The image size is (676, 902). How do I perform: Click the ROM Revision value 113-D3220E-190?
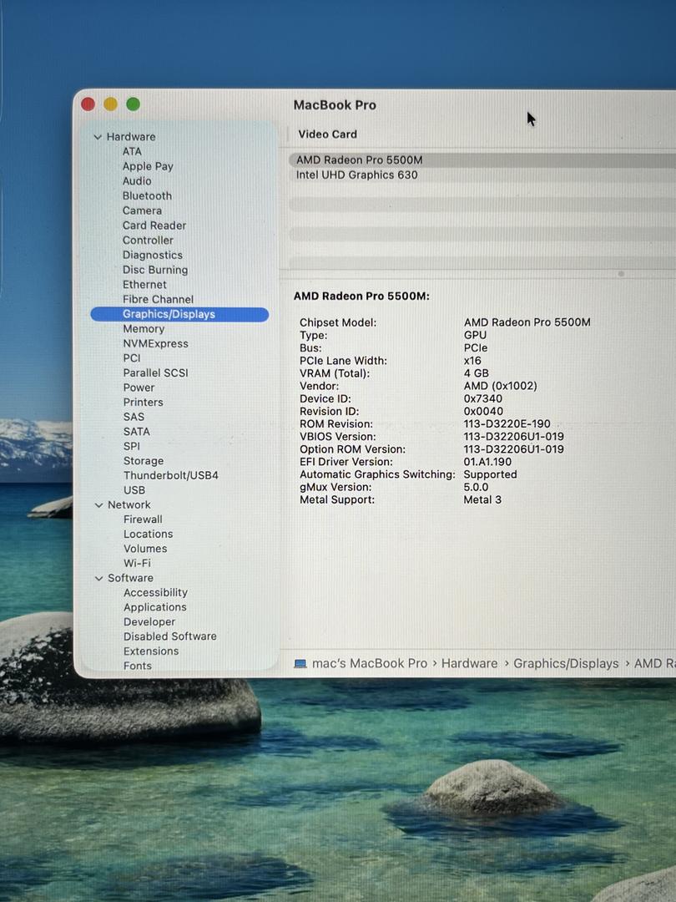[x=507, y=424]
